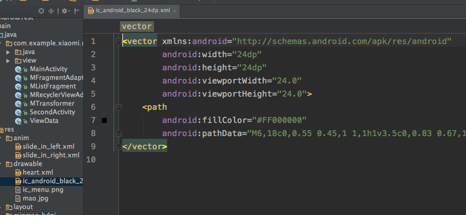Click the empty line 10 in editor
The image size is (466, 215).
coord(273,160)
